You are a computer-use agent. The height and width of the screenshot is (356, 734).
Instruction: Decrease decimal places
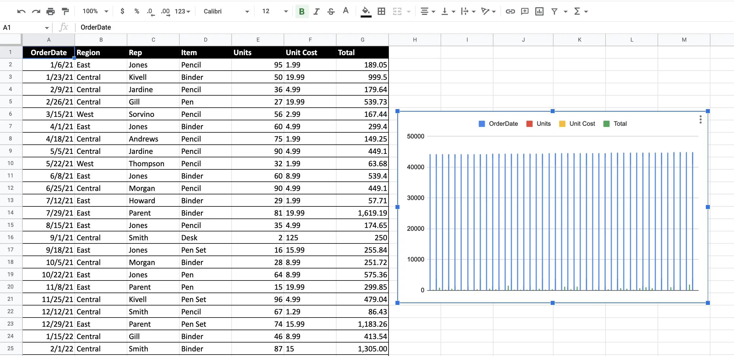click(151, 11)
